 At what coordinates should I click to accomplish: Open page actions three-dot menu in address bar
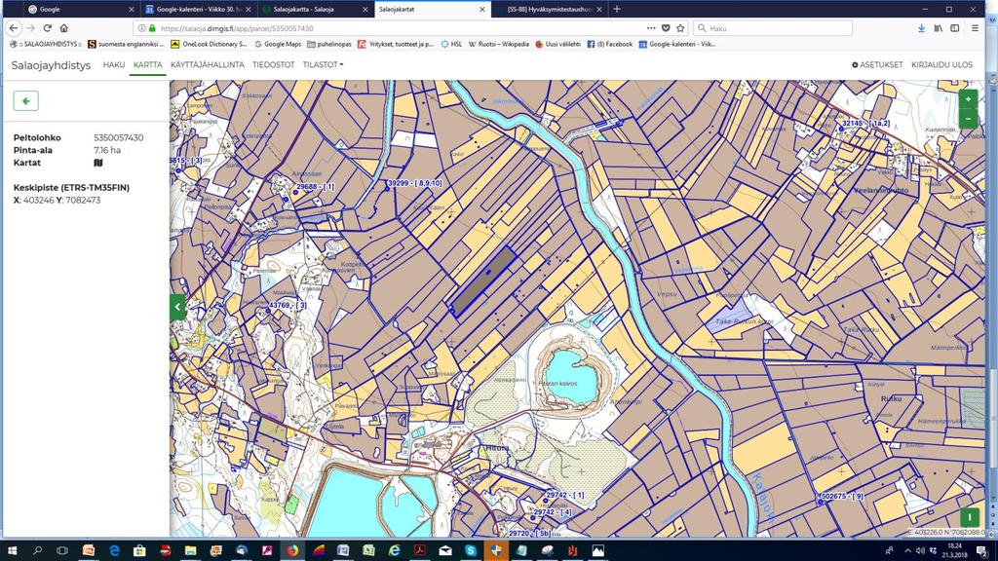(650, 28)
